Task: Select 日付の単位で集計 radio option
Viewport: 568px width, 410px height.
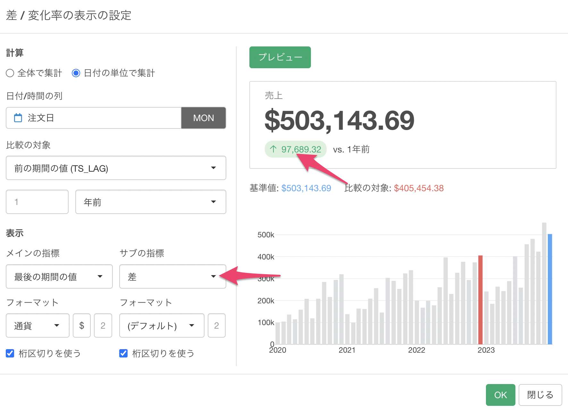Action: click(76, 73)
